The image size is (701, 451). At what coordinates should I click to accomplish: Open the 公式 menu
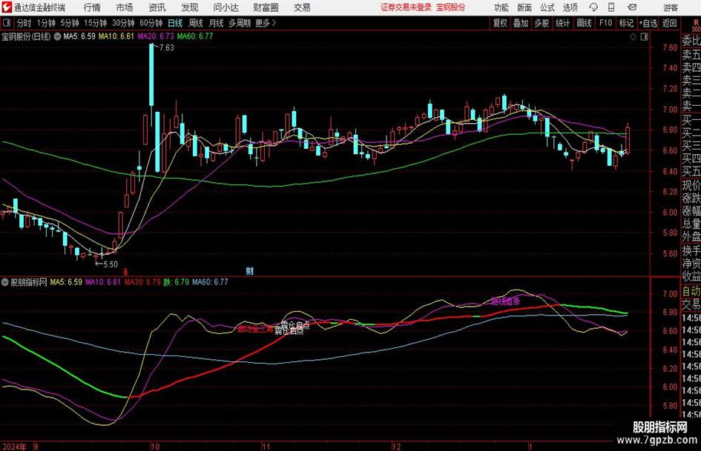pyautogui.click(x=547, y=7)
